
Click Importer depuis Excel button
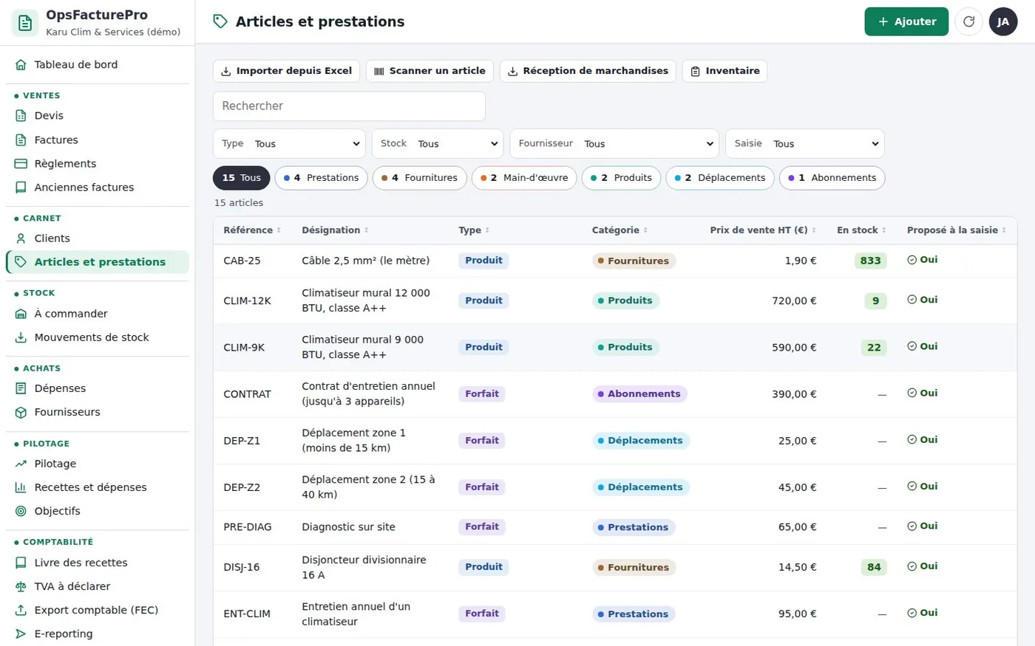287,71
